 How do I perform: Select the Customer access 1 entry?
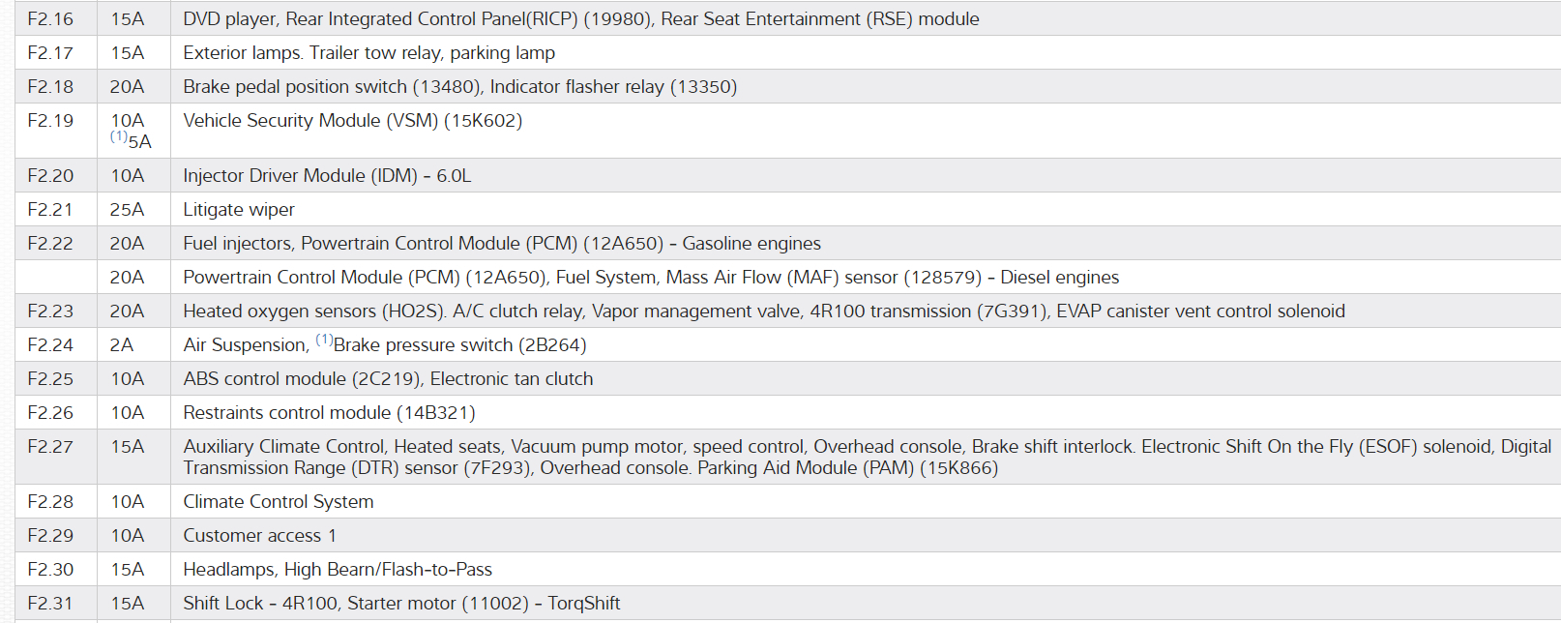(259, 536)
